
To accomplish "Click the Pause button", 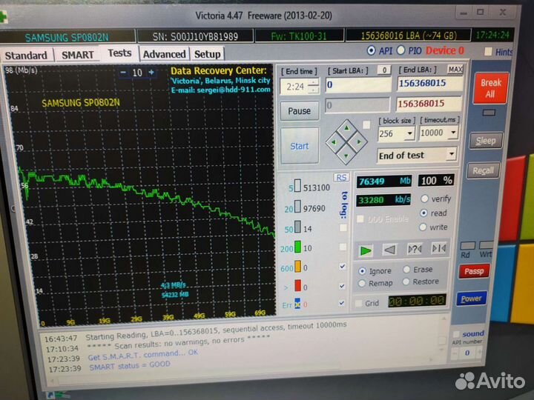I will pos(300,111).
